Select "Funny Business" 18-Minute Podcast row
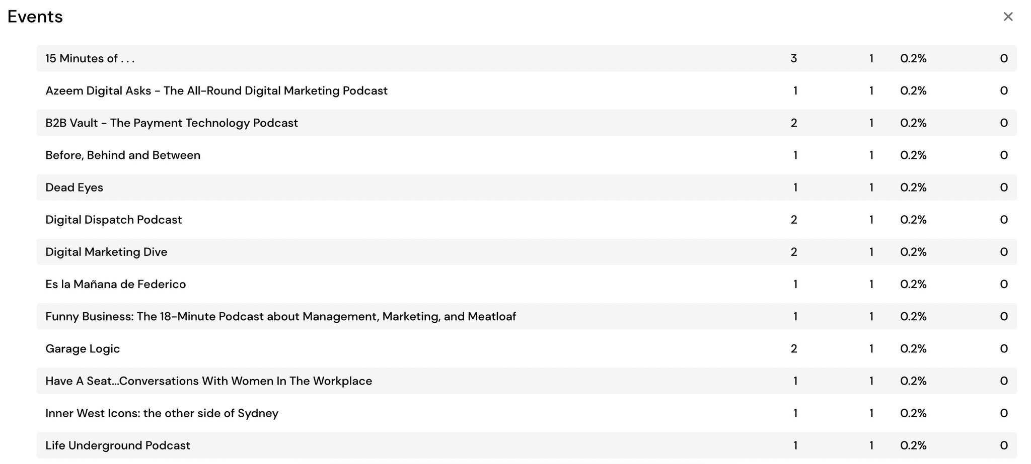 click(527, 316)
